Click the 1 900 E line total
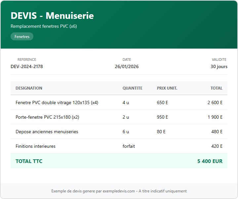Image resolution: width=238 pixels, height=199 pixels. pos(215,117)
